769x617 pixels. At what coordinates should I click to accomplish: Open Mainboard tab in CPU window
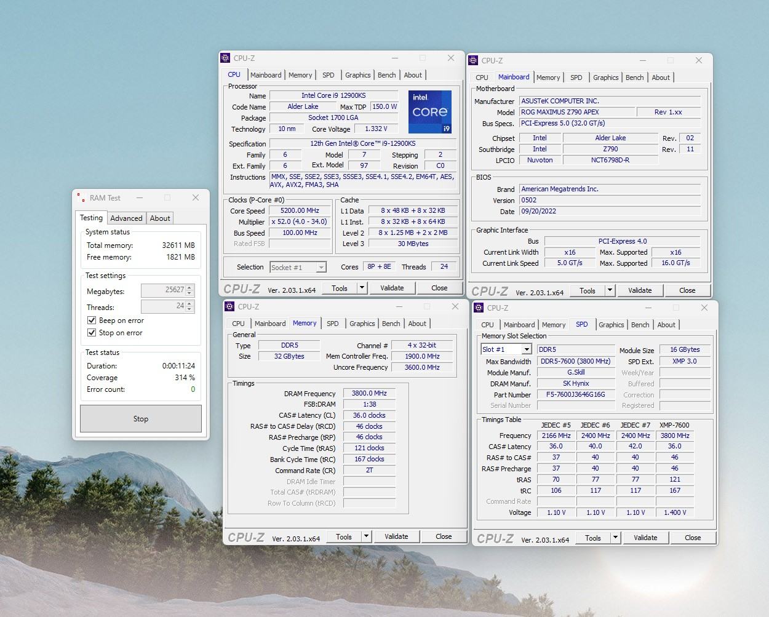point(266,75)
